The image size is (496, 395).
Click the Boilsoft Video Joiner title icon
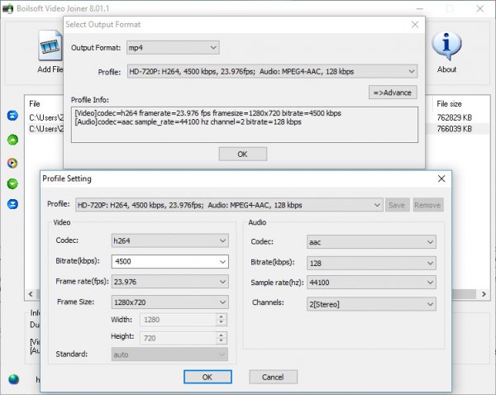click(x=7, y=8)
